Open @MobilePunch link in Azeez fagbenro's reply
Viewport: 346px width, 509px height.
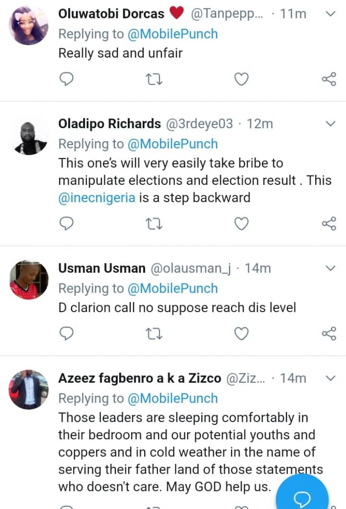(173, 398)
